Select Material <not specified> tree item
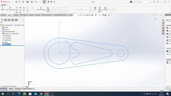 (x=11, y=34)
